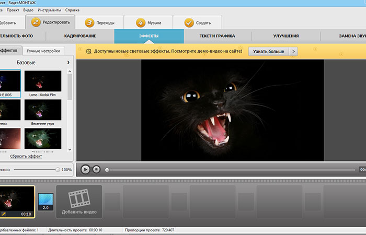Select the warm light glow effect thumbnail
Screen dimensions: 366x235
pyautogui.click(x=10, y=138)
